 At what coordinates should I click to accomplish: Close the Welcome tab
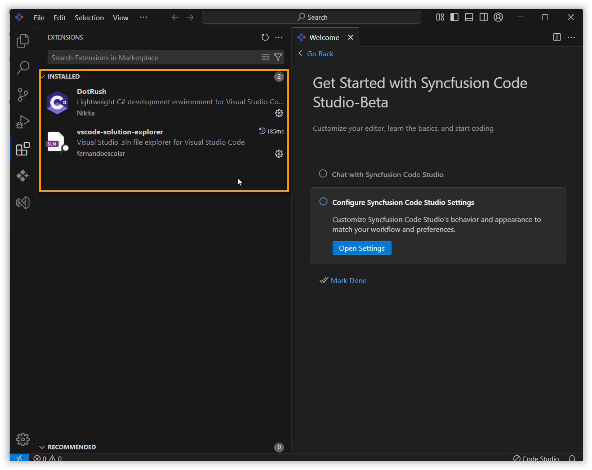tap(351, 37)
